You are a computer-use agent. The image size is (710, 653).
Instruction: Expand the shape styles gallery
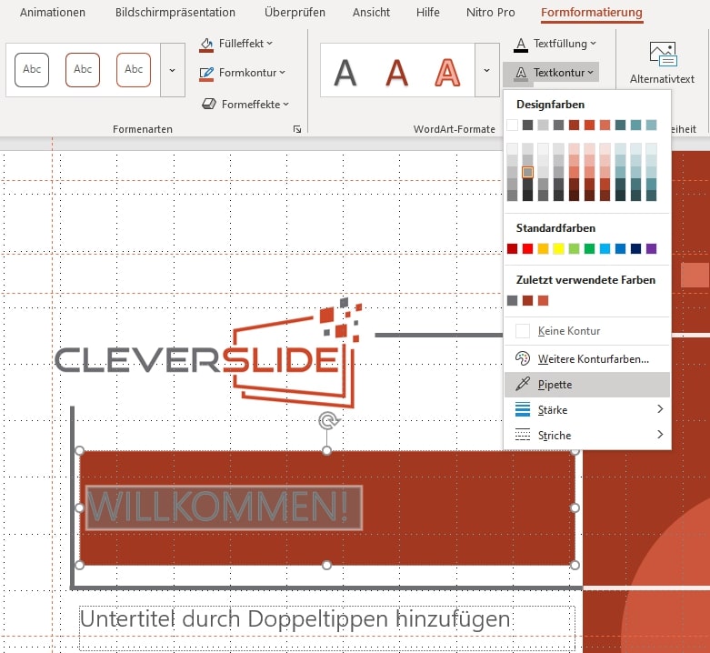[x=173, y=70]
